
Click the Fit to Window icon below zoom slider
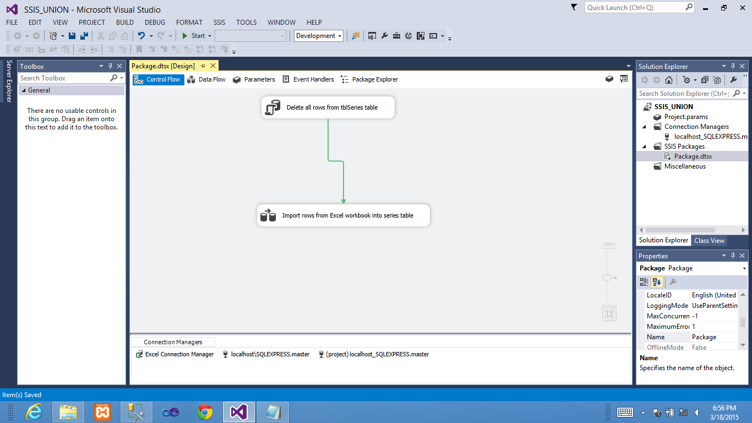[x=609, y=314]
